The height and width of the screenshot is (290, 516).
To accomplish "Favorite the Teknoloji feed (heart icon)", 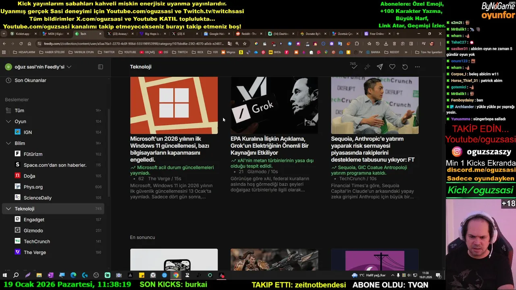I will 392,67.
